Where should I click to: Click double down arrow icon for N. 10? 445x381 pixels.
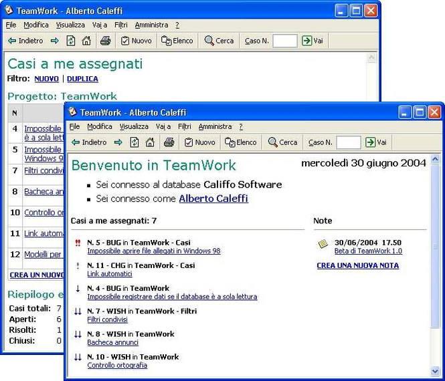(x=78, y=357)
